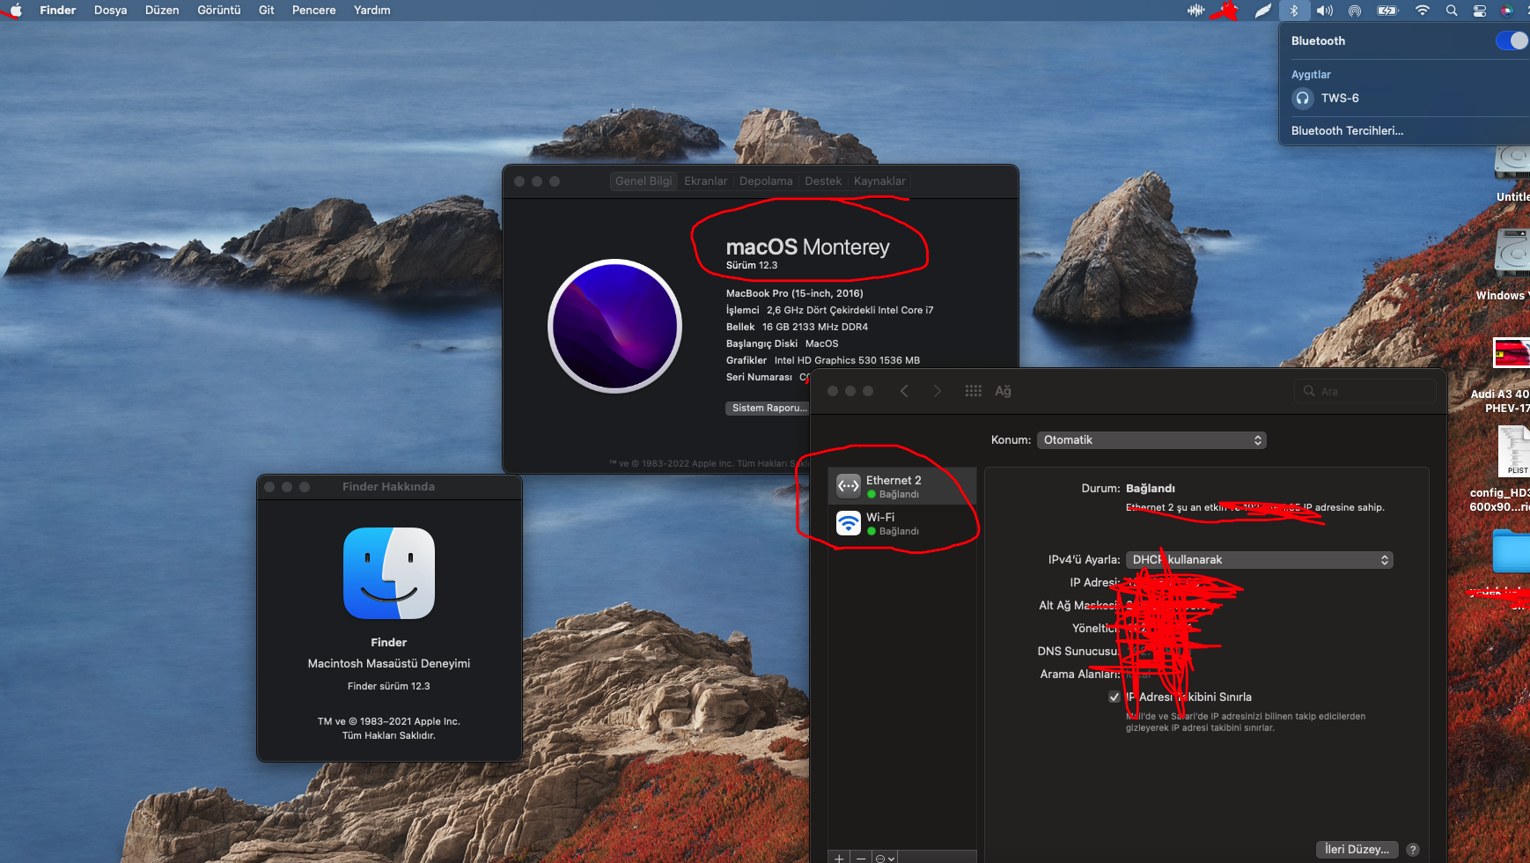Click the Finder sürüm 12.3 text
Screen dimensions: 1530x863
pyautogui.click(x=389, y=687)
